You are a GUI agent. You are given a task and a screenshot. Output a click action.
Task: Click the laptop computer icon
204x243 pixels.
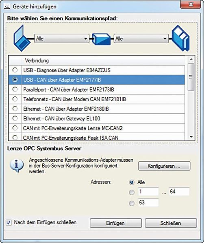[22, 38]
